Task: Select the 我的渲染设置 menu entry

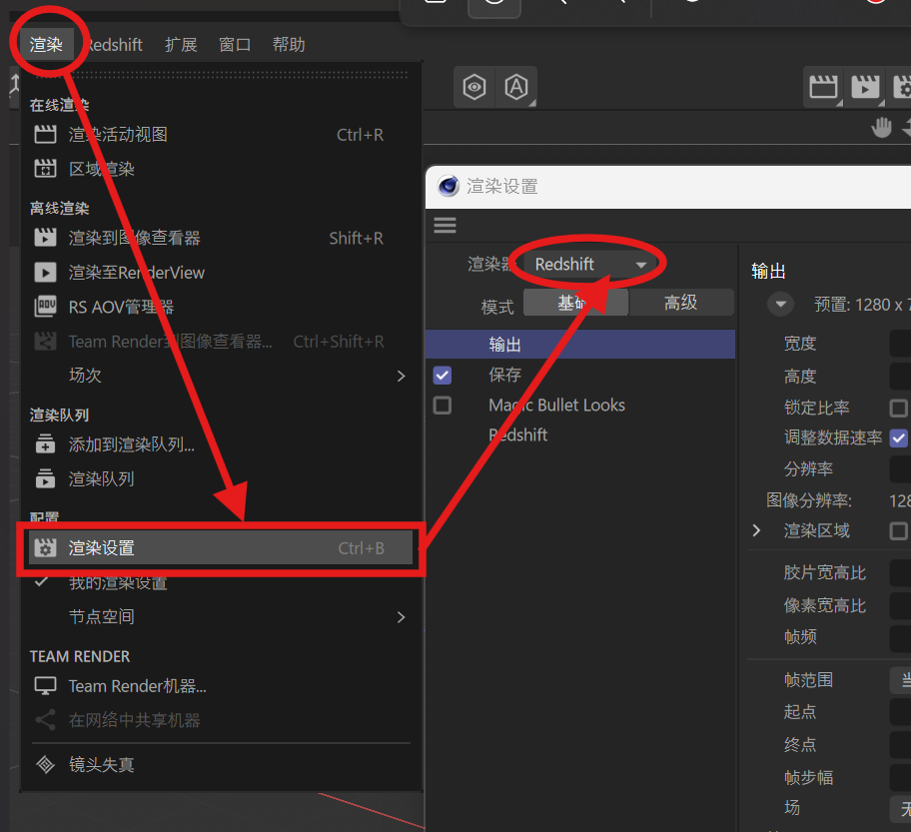Action: point(221,582)
